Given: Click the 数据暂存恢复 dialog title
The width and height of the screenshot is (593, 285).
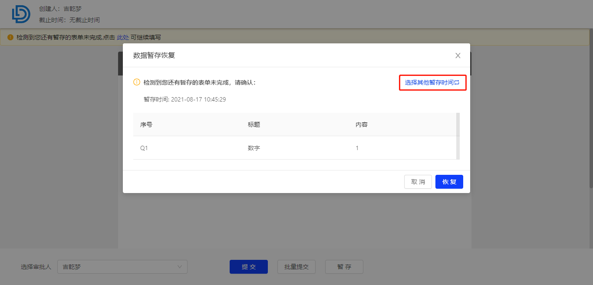Looking at the screenshot, I should pos(154,55).
